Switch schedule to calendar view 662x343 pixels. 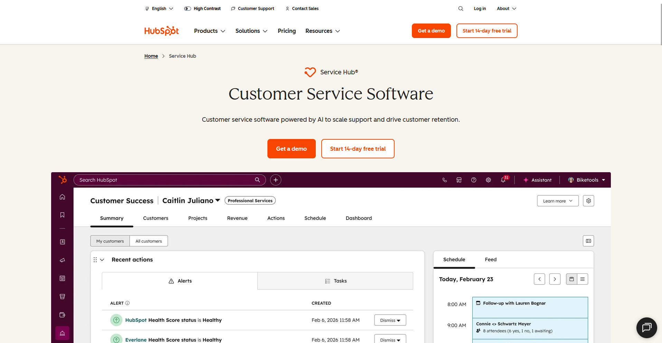[x=571, y=279]
